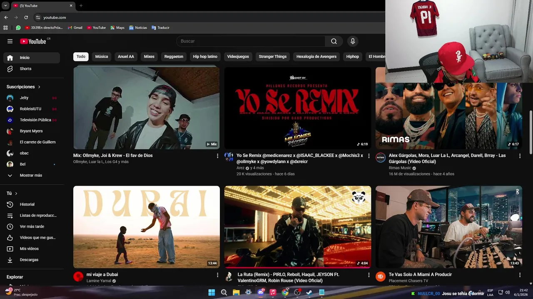Viewport: 533px width, 299px height.
Task: Click the Buscar search field
Action: (251, 41)
